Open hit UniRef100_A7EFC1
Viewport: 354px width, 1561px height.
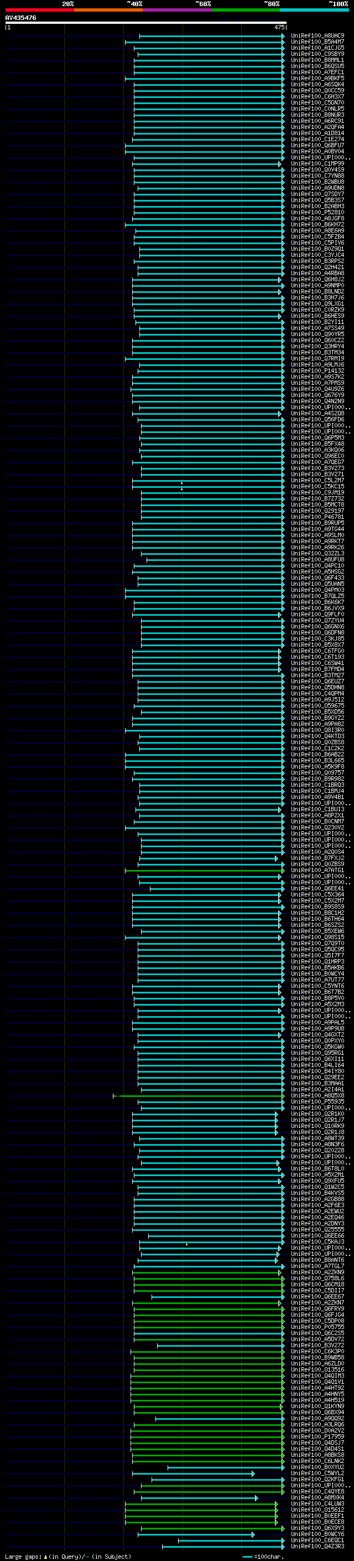point(317,72)
